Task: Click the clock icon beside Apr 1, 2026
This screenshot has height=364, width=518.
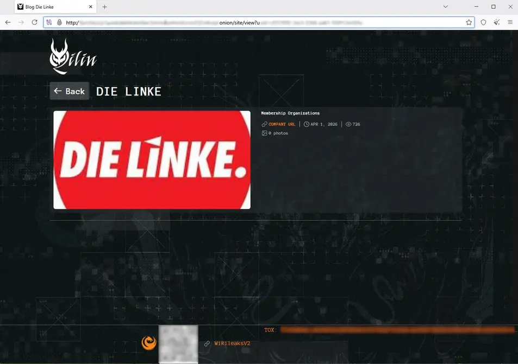Action: pos(306,124)
